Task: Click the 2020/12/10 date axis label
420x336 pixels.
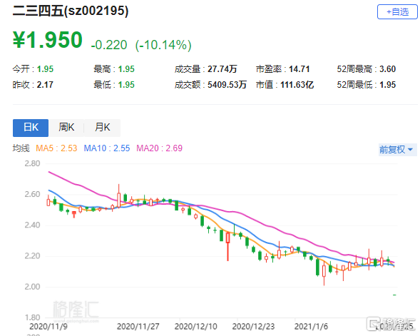Action: [196, 327]
